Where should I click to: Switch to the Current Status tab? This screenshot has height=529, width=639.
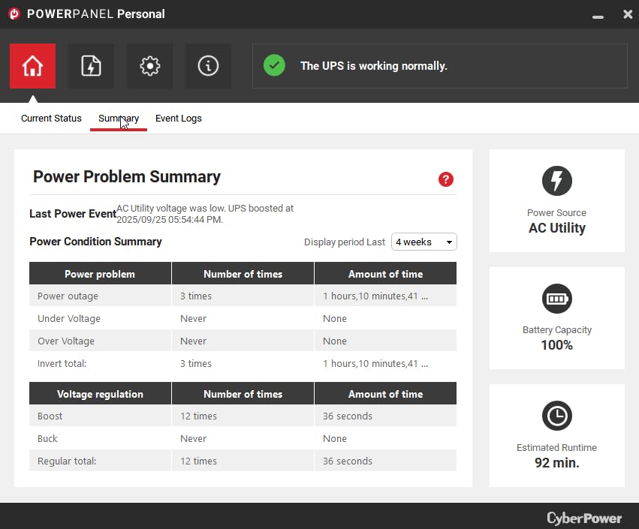(51, 119)
